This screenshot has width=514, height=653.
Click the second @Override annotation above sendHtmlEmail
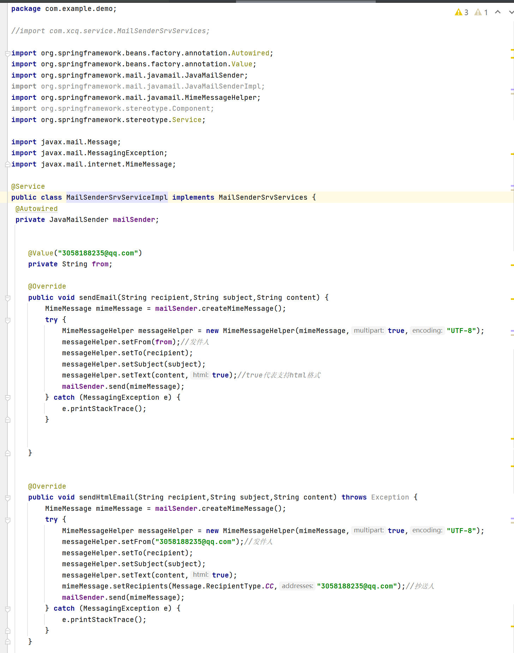point(47,486)
